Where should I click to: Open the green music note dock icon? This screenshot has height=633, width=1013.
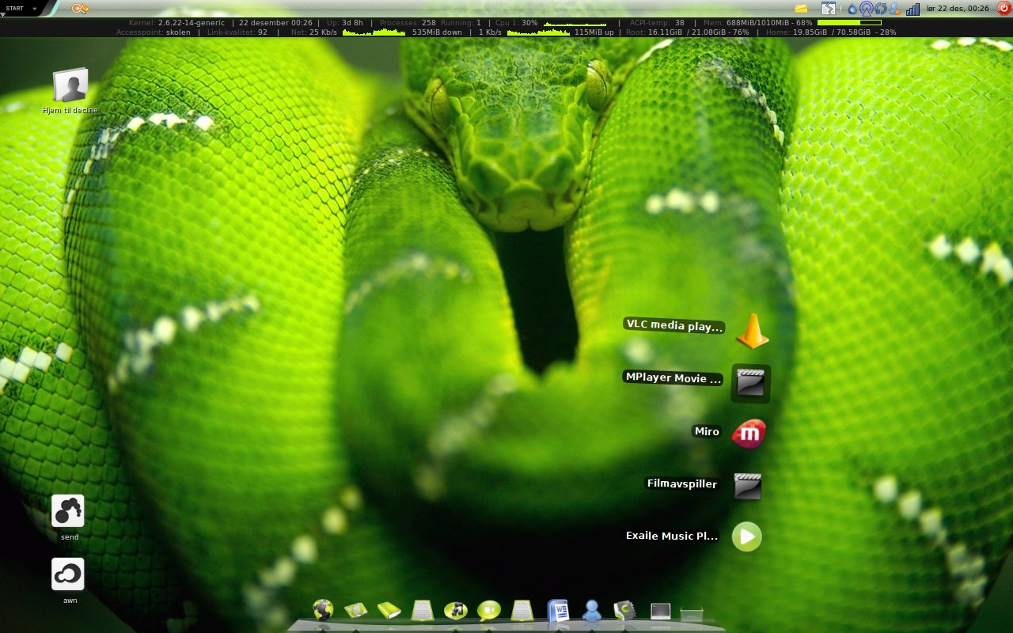click(x=455, y=610)
